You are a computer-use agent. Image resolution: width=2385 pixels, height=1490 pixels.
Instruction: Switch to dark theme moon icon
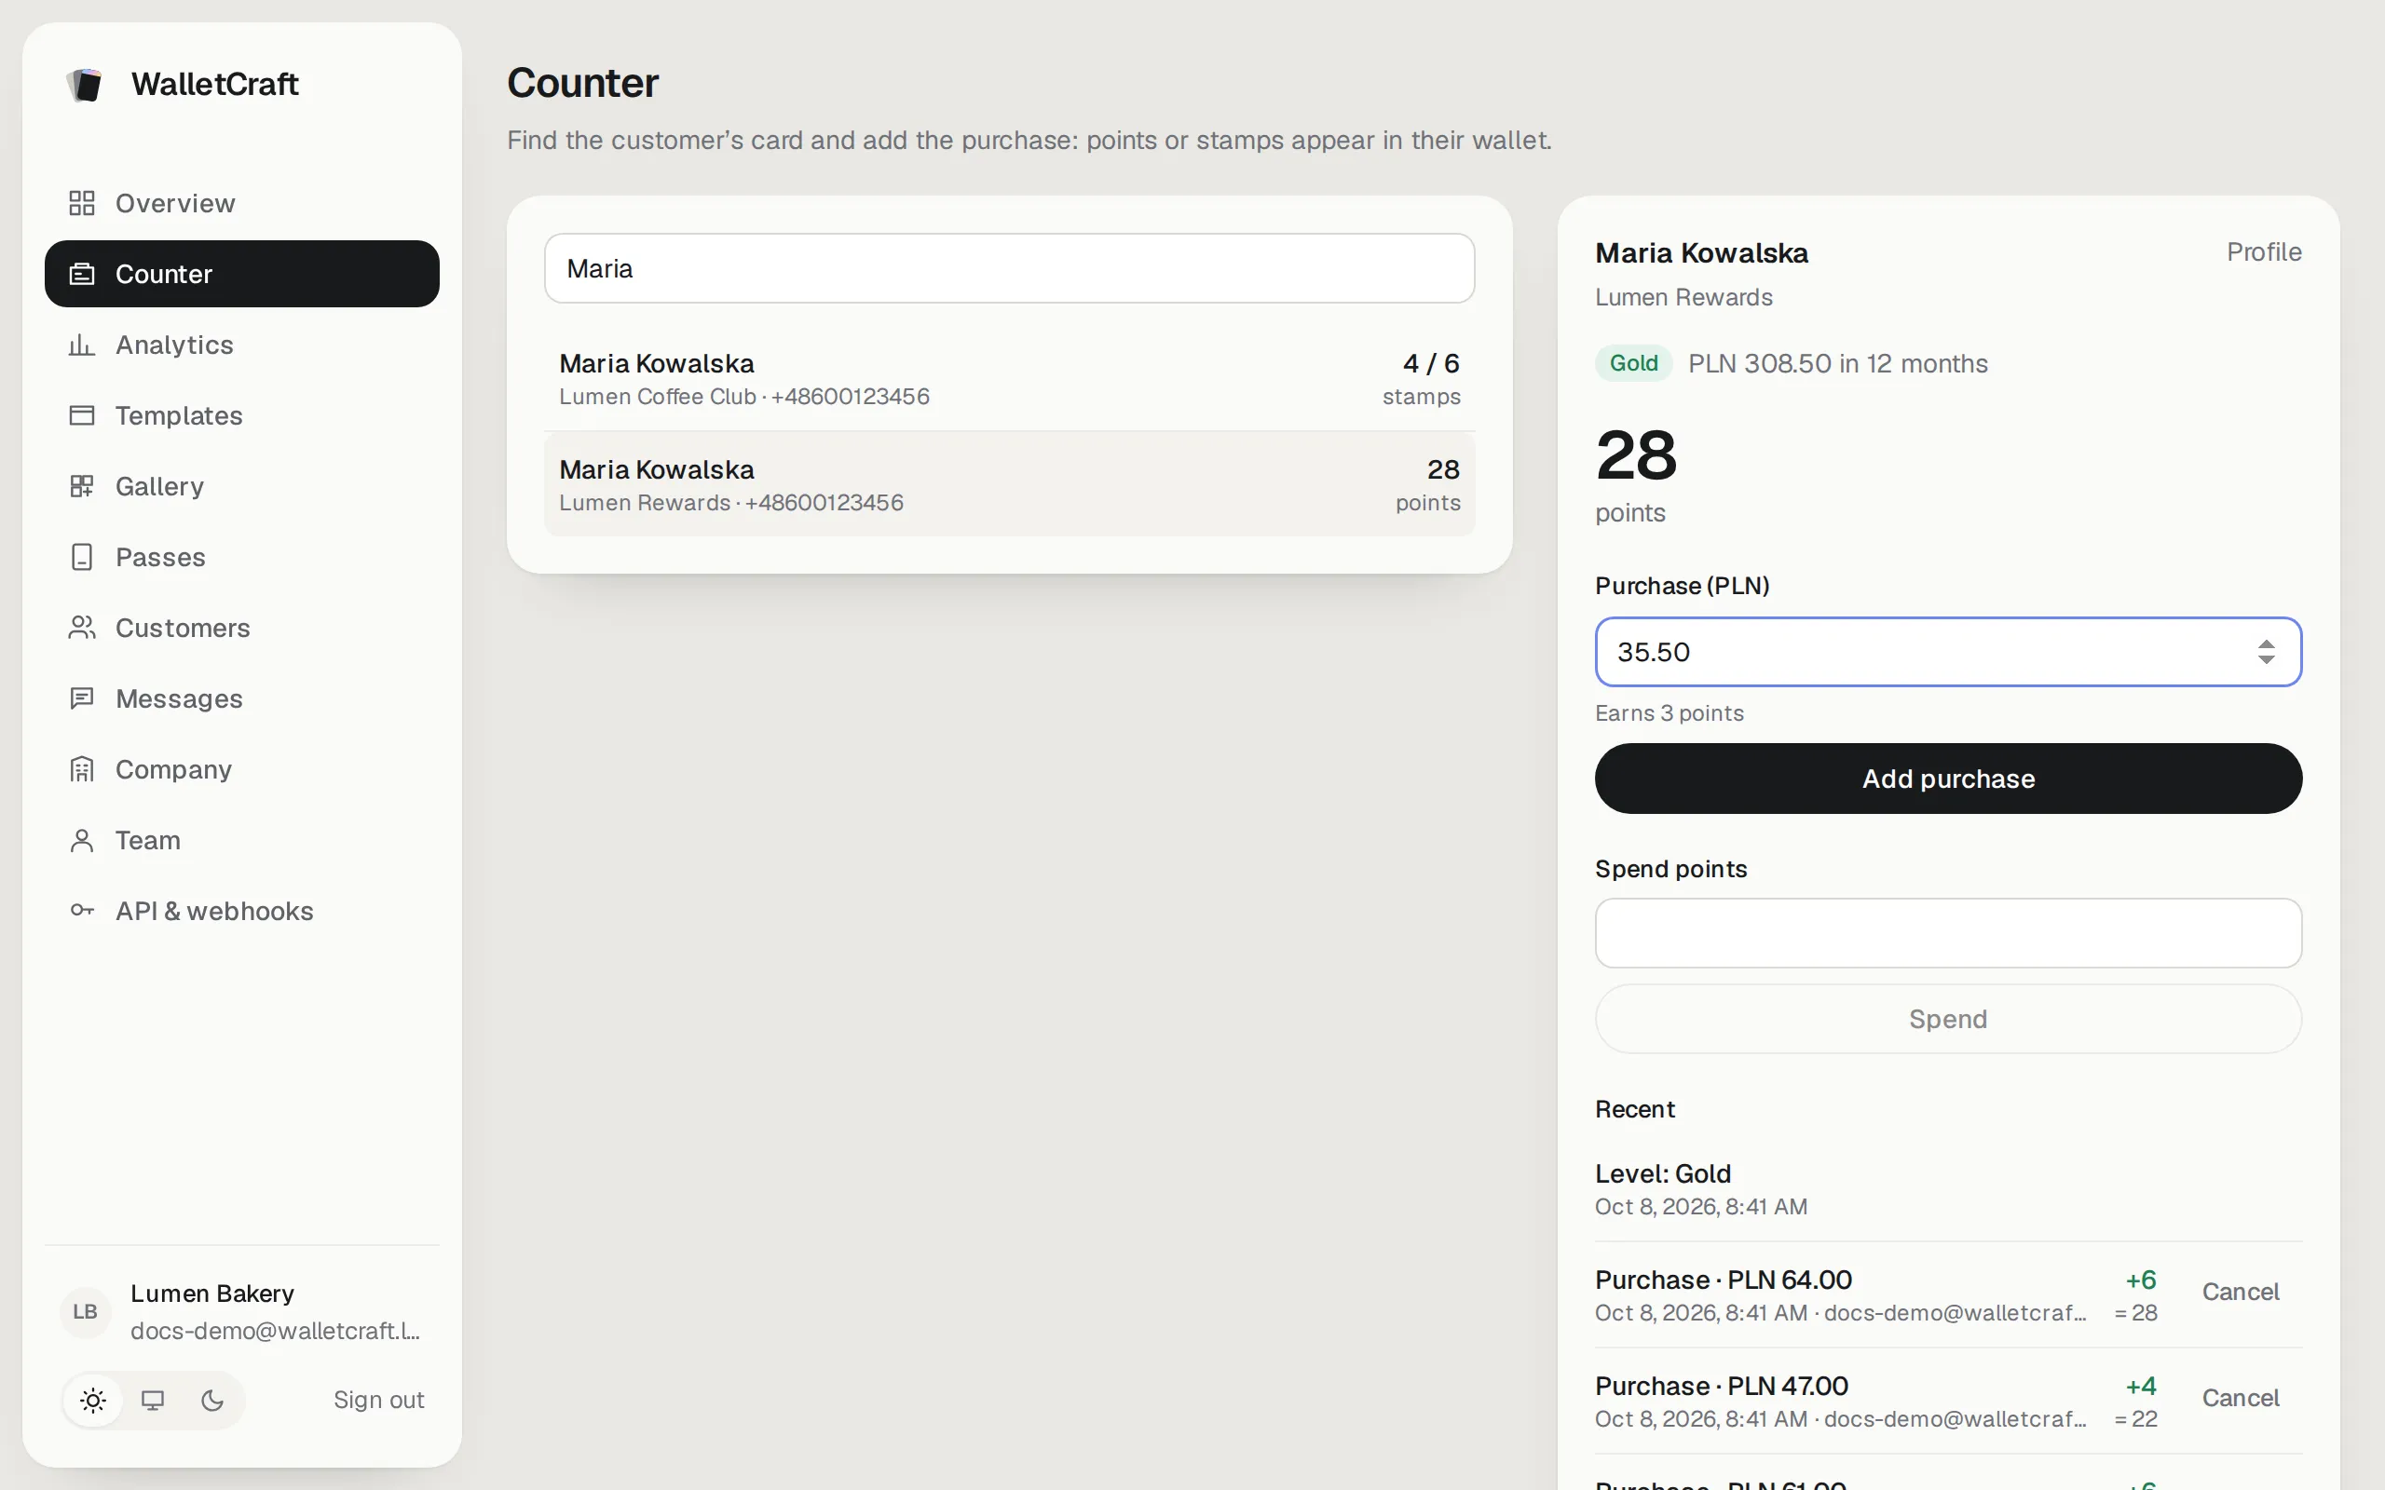point(211,1401)
